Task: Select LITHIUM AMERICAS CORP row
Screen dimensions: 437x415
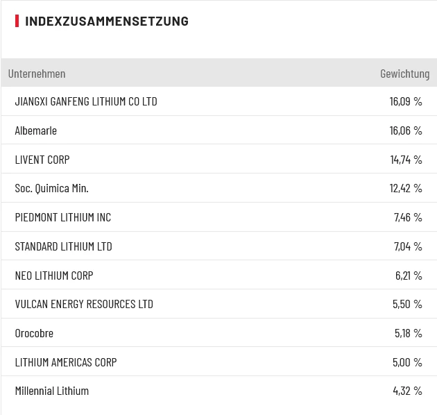Action: [x=66, y=362]
